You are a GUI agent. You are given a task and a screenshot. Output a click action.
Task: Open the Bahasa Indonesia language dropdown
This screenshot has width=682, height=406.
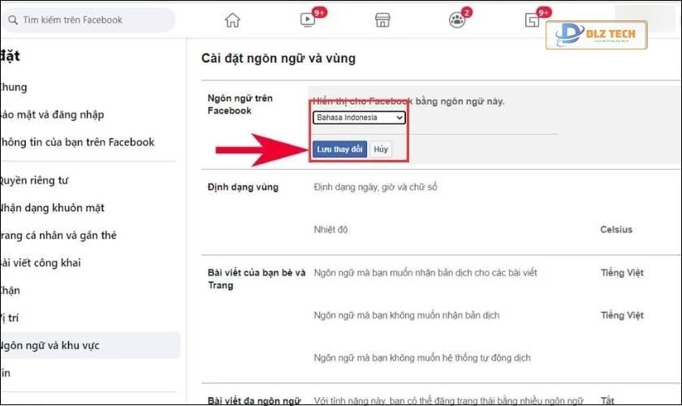click(x=359, y=118)
